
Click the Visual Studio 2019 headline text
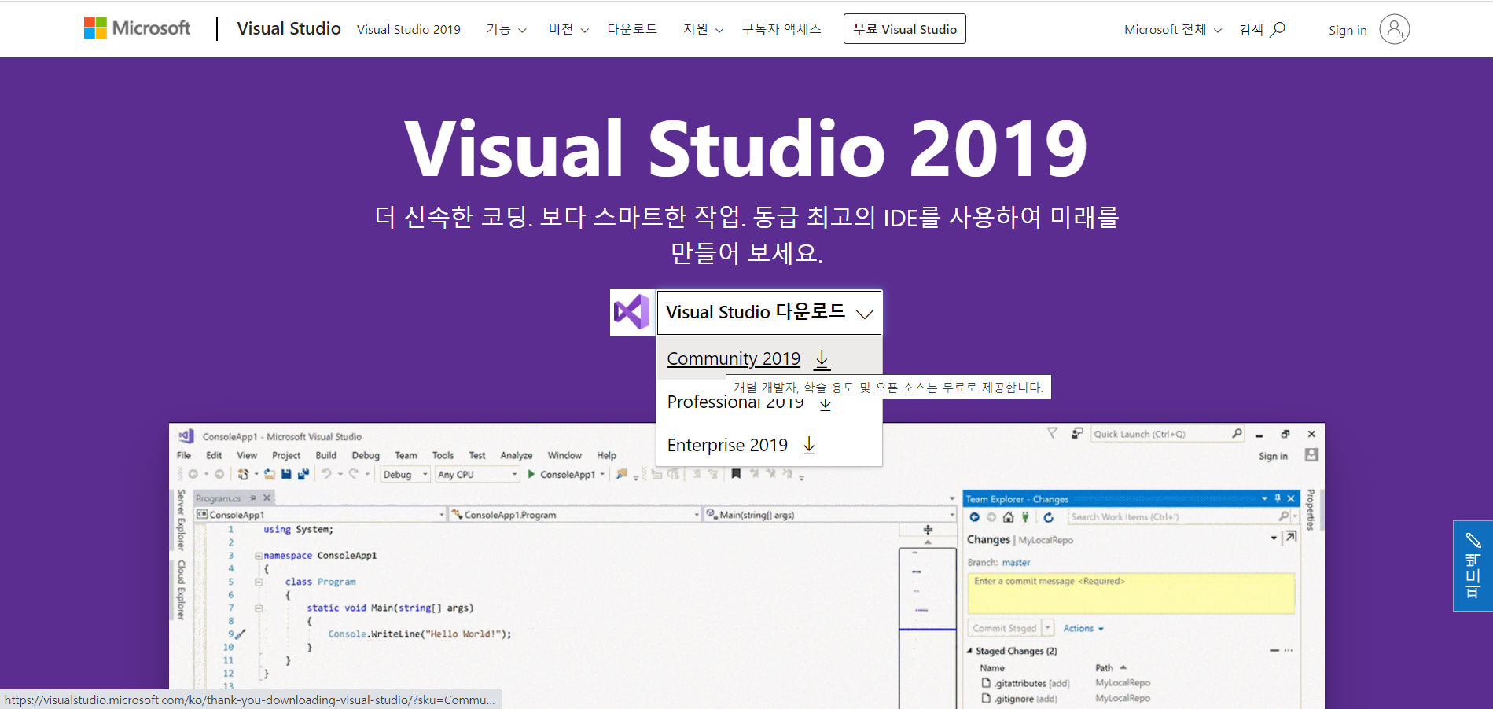pos(746,149)
